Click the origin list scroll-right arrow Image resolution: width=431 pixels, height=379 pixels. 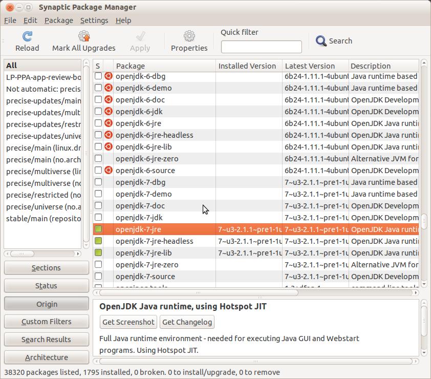tap(78, 254)
